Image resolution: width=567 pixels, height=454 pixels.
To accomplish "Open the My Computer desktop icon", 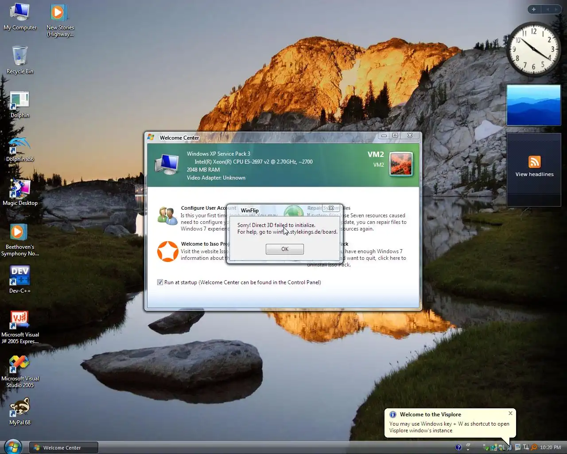I will pos(20,17).
